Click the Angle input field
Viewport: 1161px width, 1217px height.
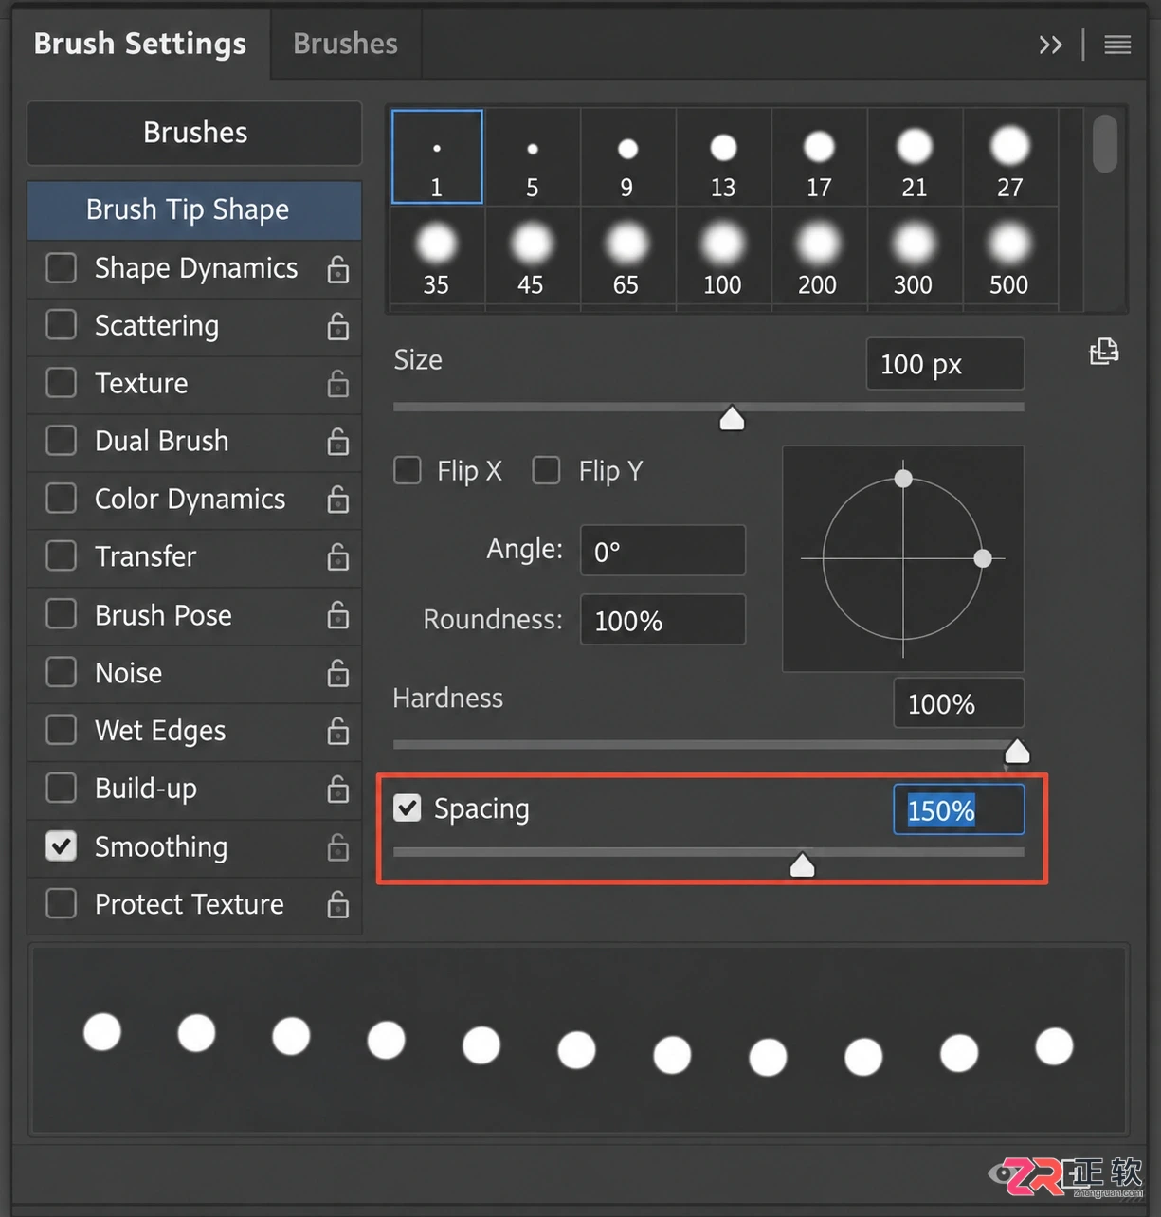point(662,551)
